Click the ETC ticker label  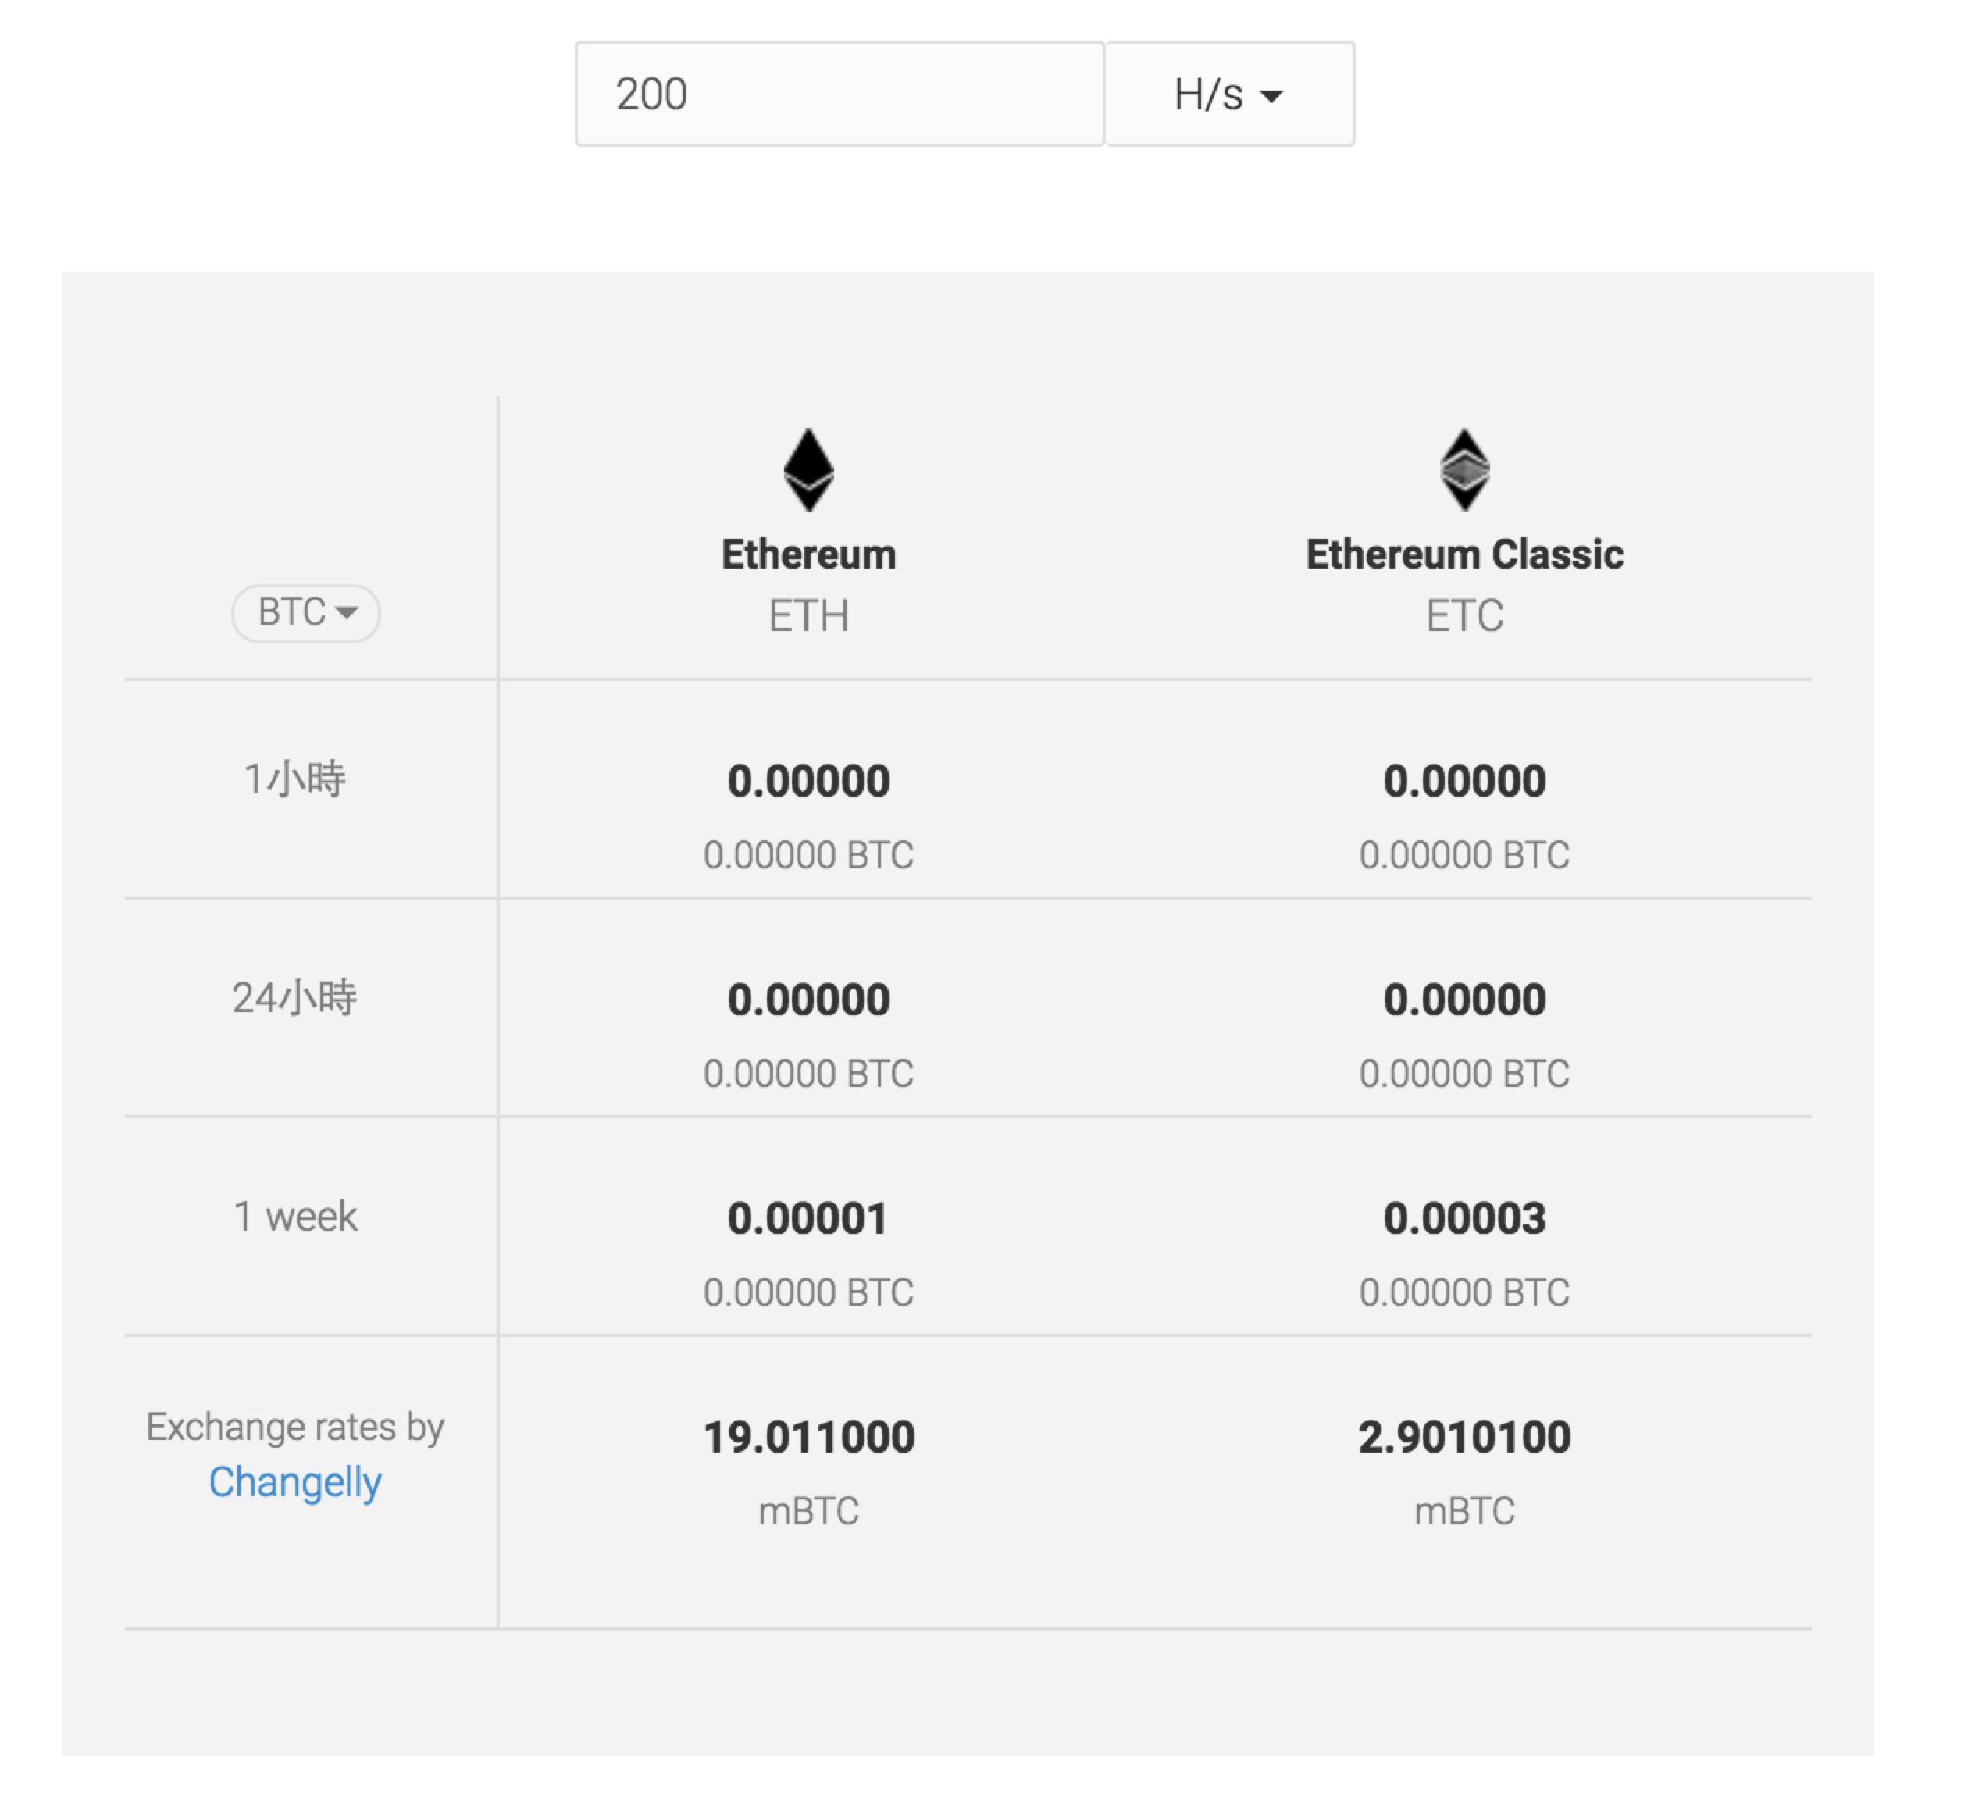(1464, 616)
